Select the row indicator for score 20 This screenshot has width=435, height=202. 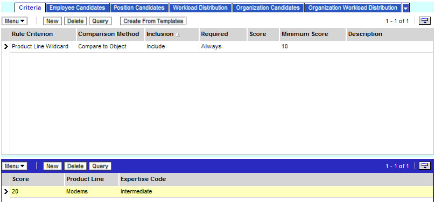tap(6, 191)
